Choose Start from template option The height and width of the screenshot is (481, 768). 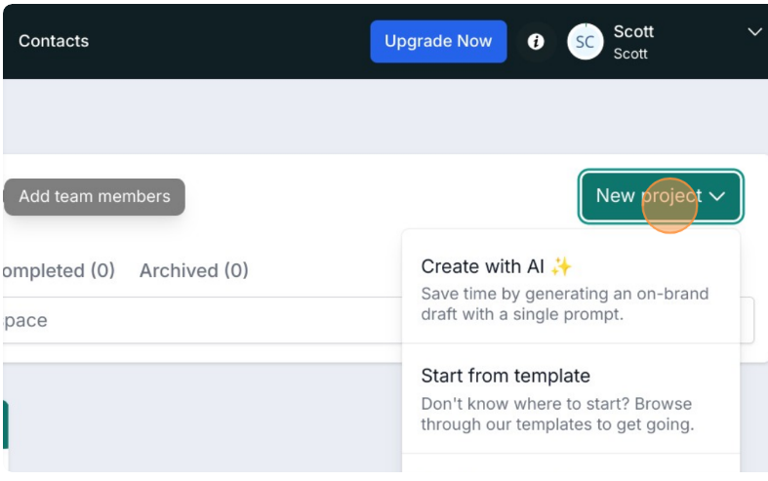[x=571, y=399]
